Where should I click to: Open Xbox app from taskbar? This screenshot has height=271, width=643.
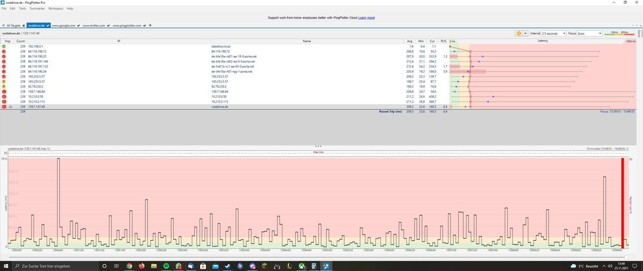[303, 266]
